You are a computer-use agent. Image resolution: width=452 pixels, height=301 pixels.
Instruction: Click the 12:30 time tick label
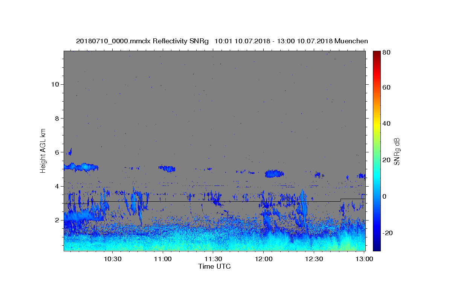[x=314, y=259]
